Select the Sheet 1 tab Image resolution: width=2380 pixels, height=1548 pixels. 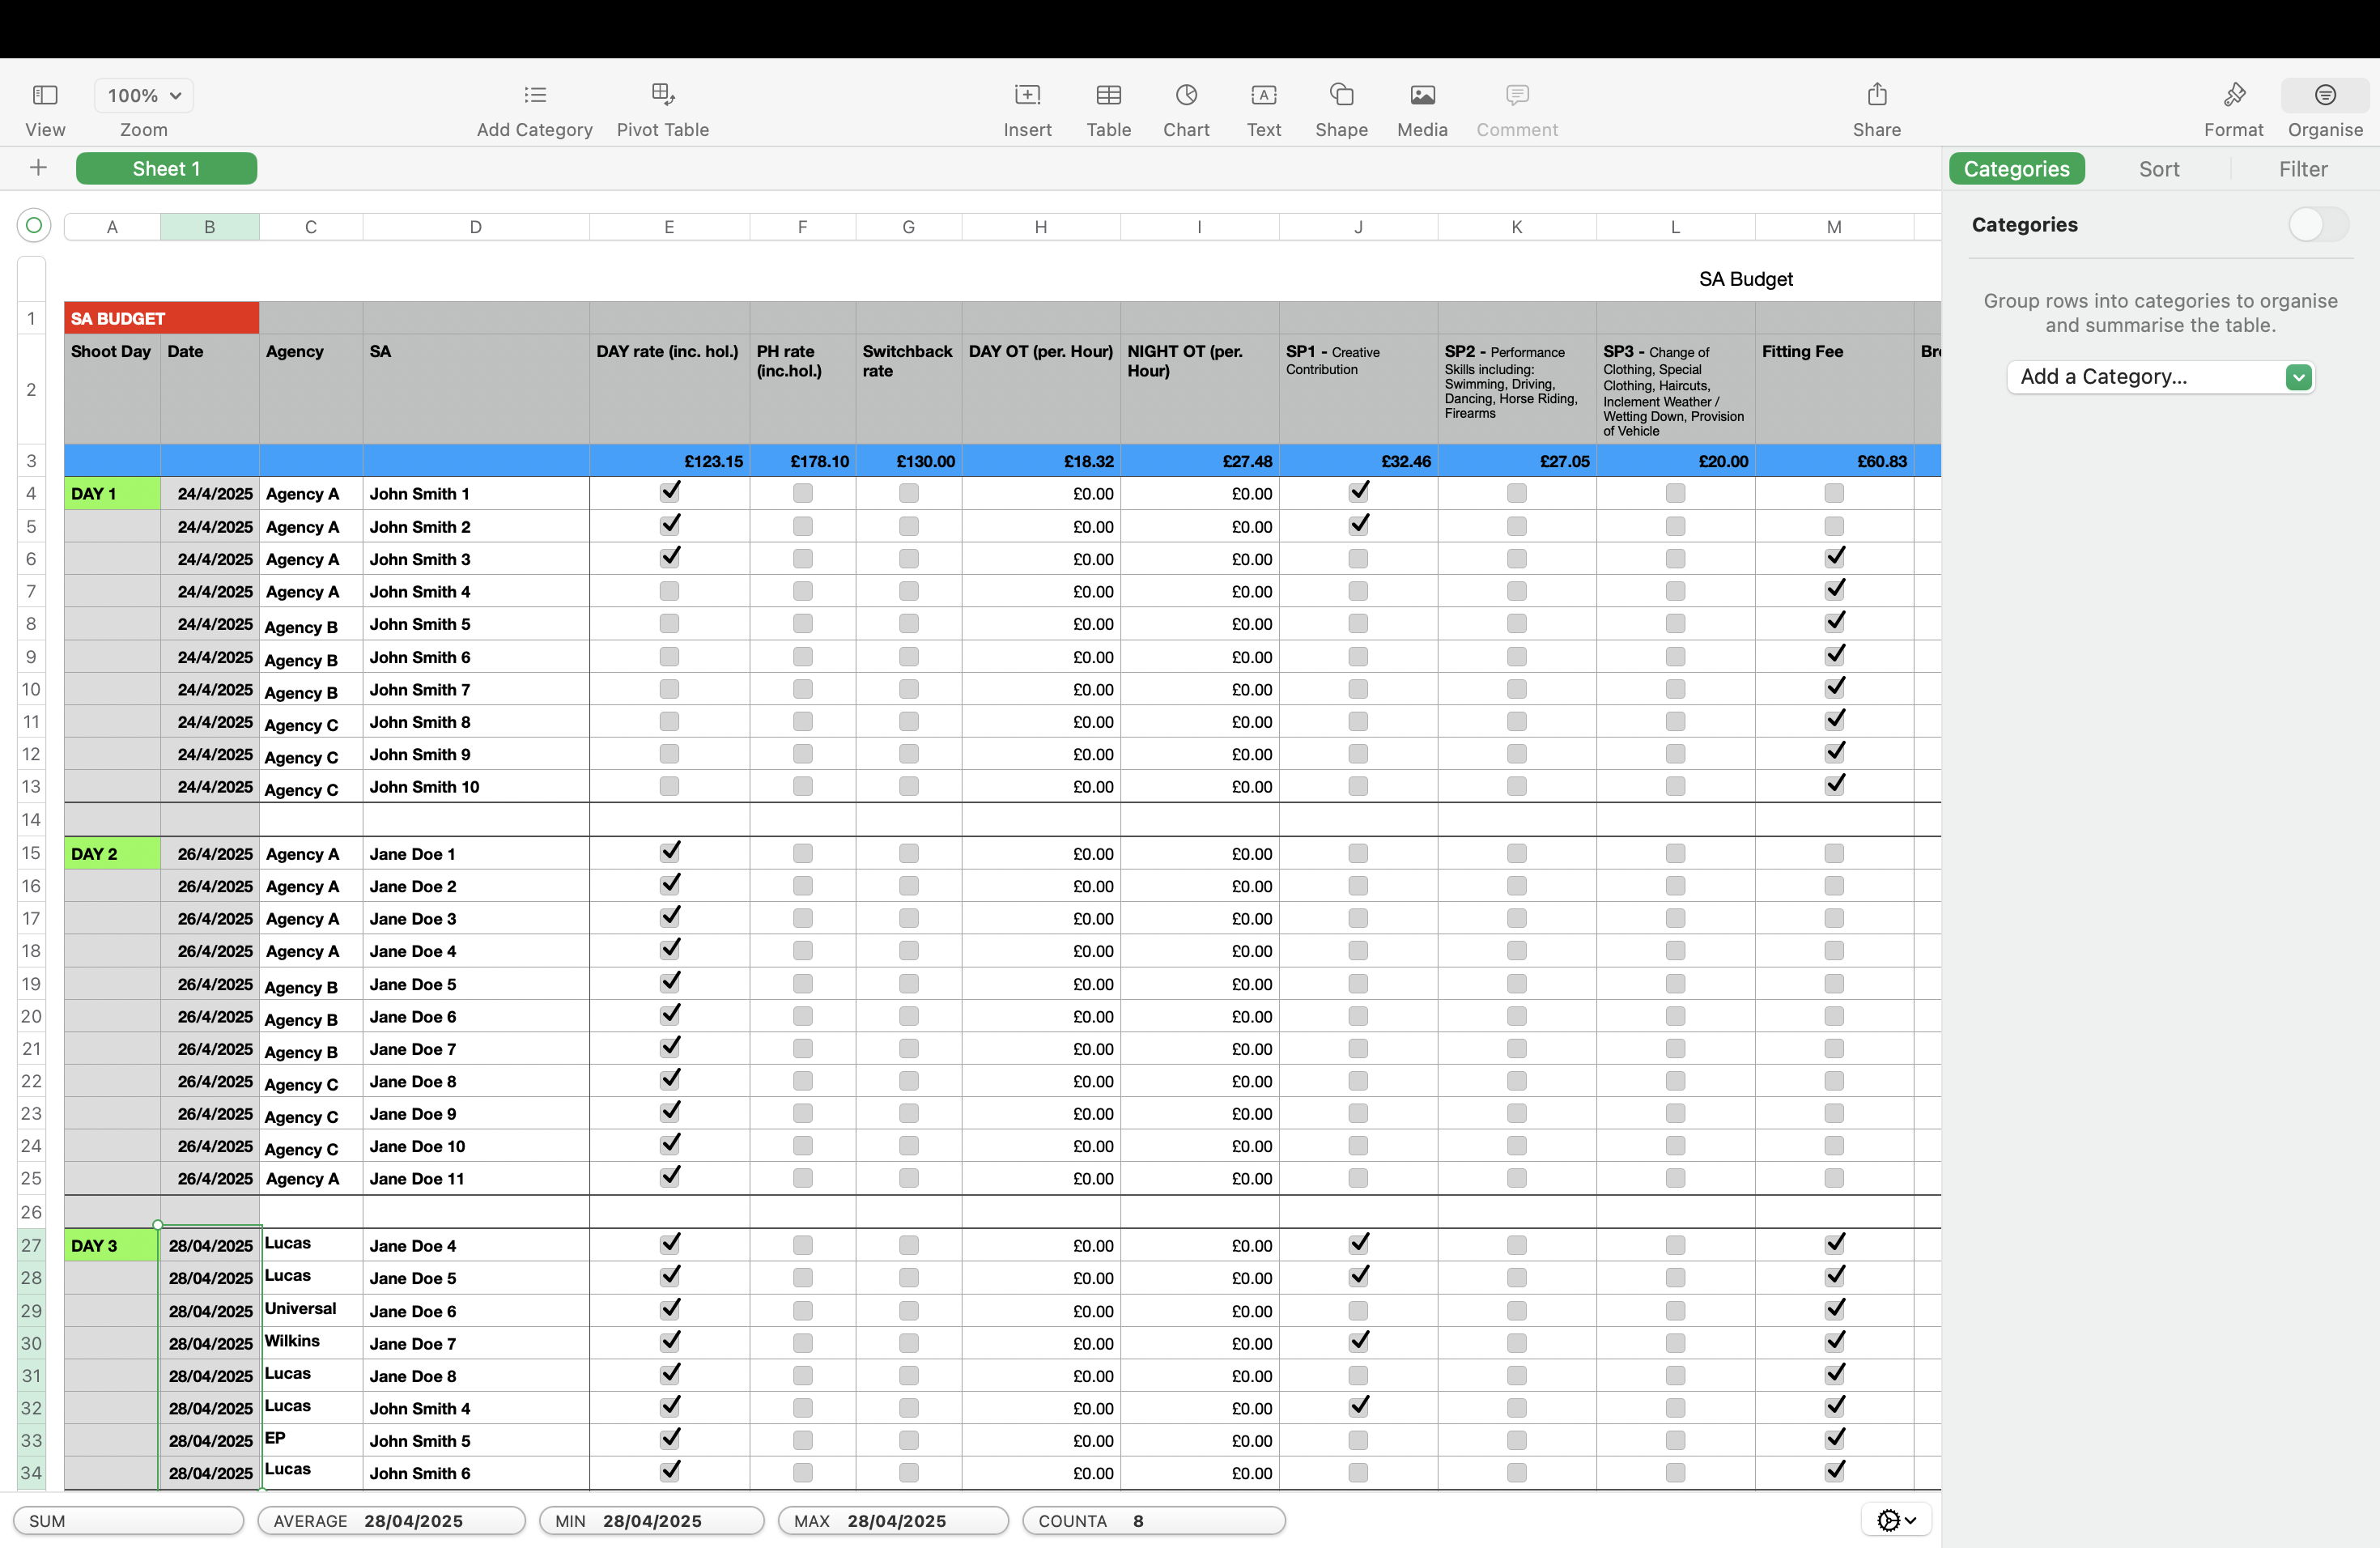pos(166,169)
